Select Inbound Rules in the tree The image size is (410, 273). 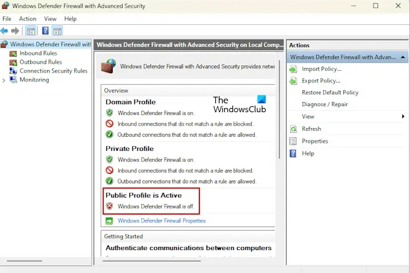click(38, 53)
